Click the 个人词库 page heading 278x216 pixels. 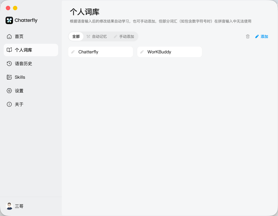(x=85, y=12)
